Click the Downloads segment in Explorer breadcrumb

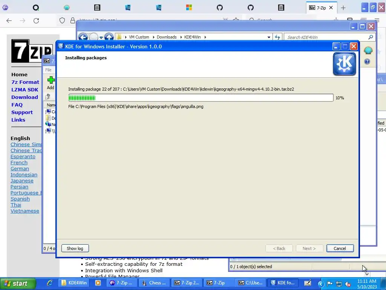167,37
